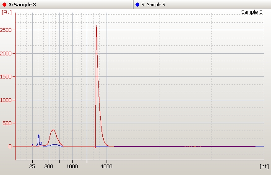The width and height of the screenshot is (271, 175).
Task: Click the 1000 x-axis tick label
Action: pyautogui.click(x=72, y=167)
